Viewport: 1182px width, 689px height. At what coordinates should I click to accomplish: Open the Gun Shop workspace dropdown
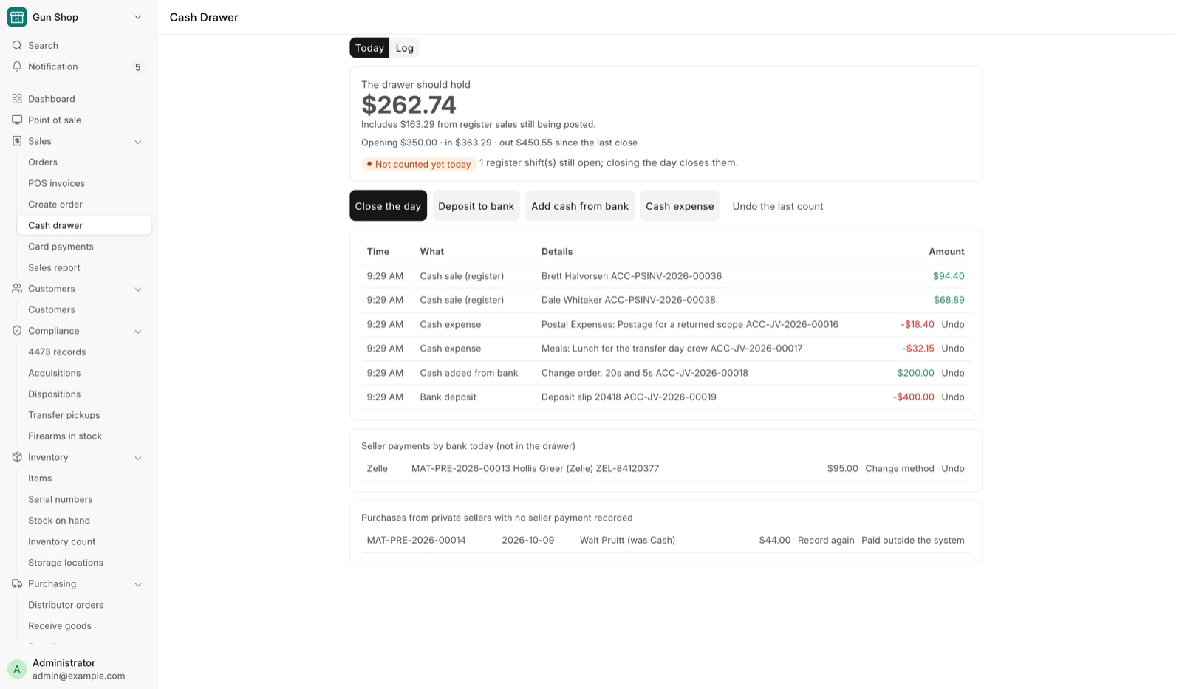(138, 17)
